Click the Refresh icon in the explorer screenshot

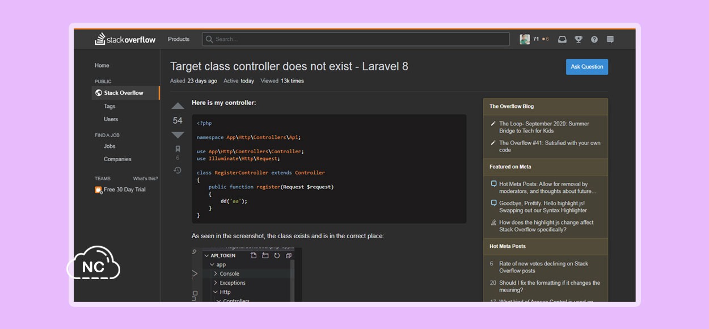click(x=277, y=255)
